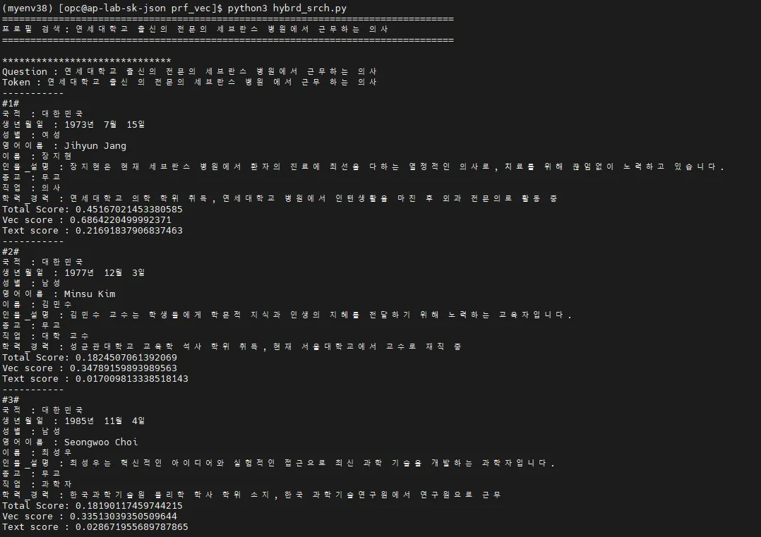Click the #3# result header
This screenshot has width=761, height=537.
pyautogui.click(x=11, y=399)
